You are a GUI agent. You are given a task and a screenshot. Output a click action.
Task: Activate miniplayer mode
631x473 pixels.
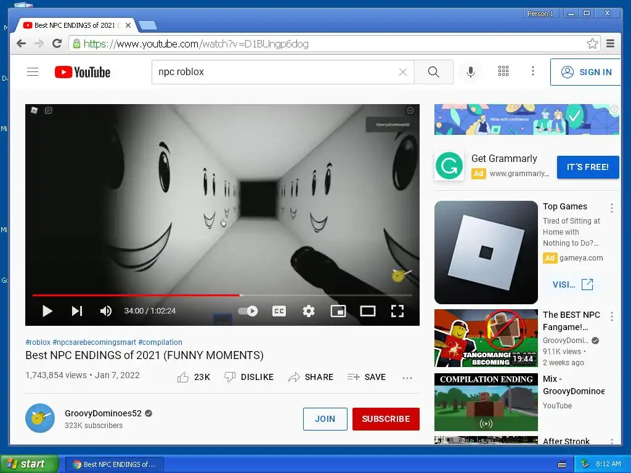tap(338, 311)
